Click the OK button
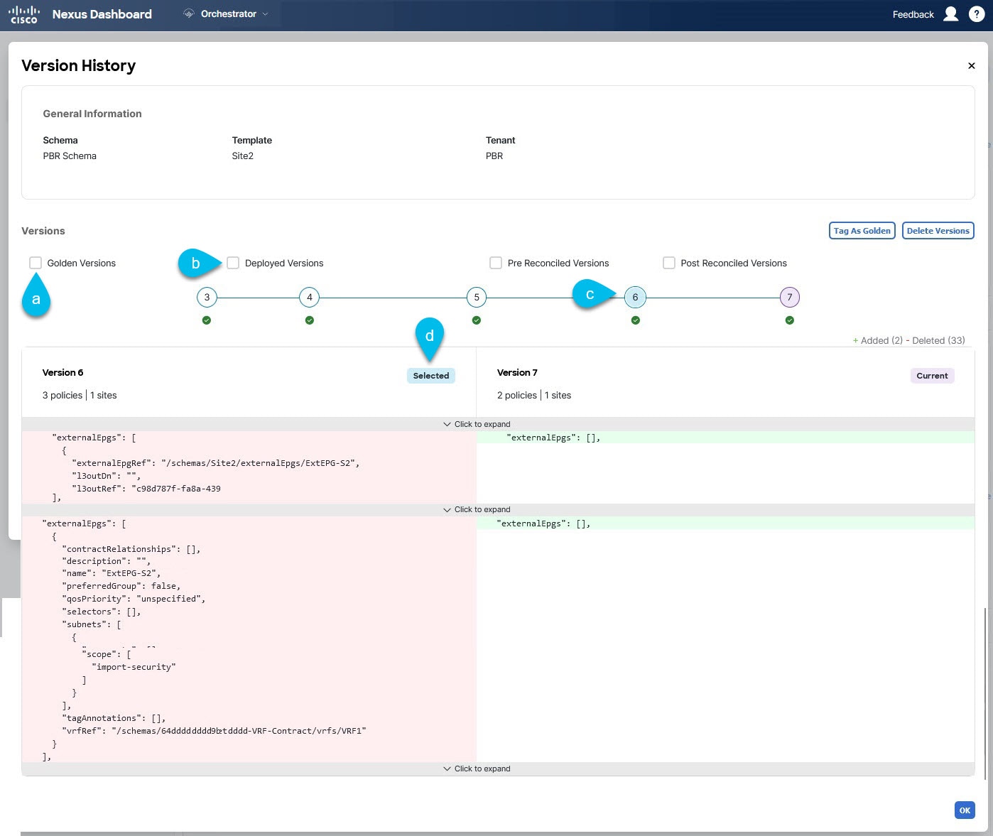The width and height of the screenshot is (993, 836). click(965, 810)
